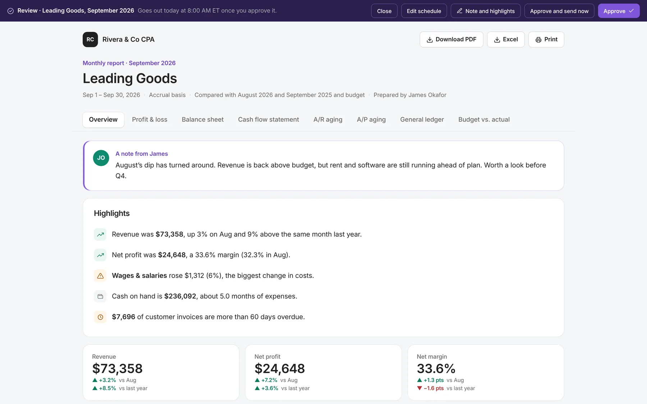Open the A/R aging tab
Screen dimensions: 647x404
click(x=328, y=120)
